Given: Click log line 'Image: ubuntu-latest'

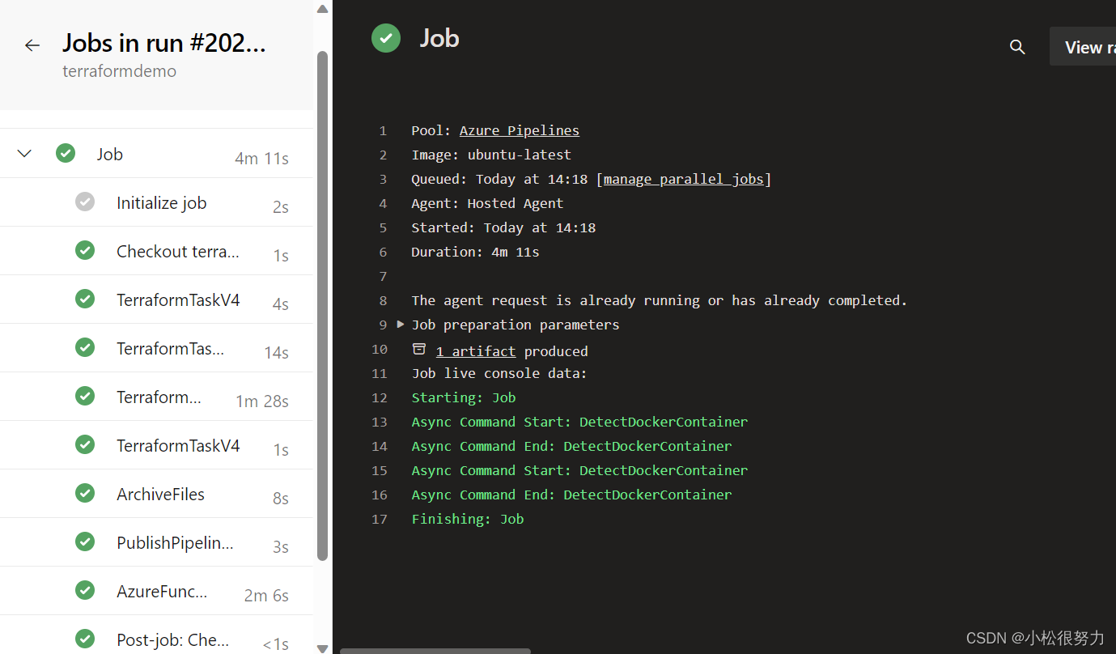Looking at the screenshot, I should pos(491,155).
